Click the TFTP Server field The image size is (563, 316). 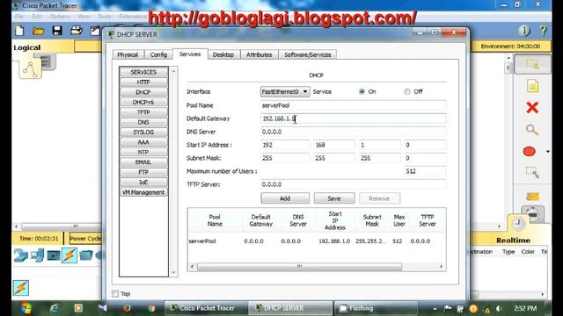(354, 184)
